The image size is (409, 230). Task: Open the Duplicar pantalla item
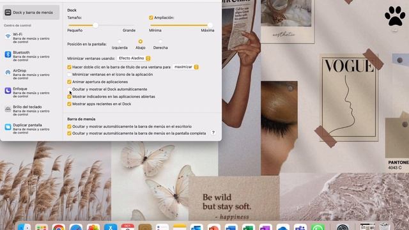31,128
